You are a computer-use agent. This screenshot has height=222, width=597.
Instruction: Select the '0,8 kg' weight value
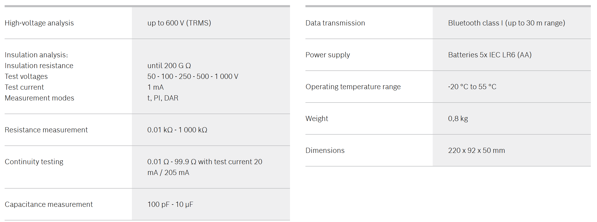(458, 119)
